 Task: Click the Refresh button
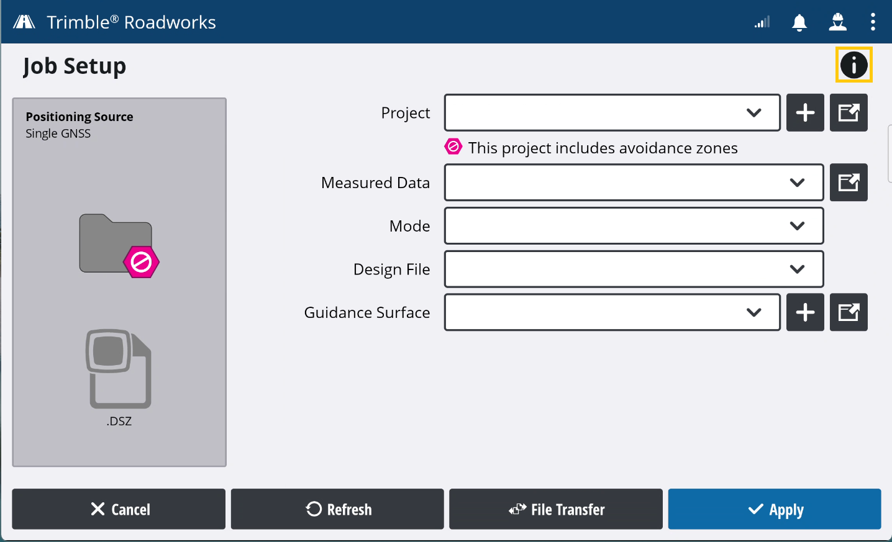(x=337, y=509)
